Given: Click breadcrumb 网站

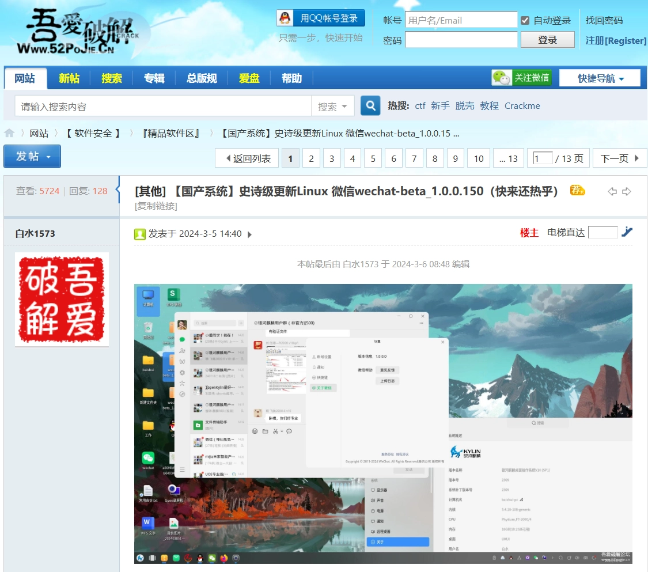Looking at the screenshot, I should tap(39, 133).
